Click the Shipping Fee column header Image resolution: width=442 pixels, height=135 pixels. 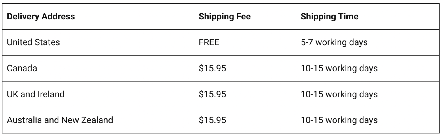point(224,17)
